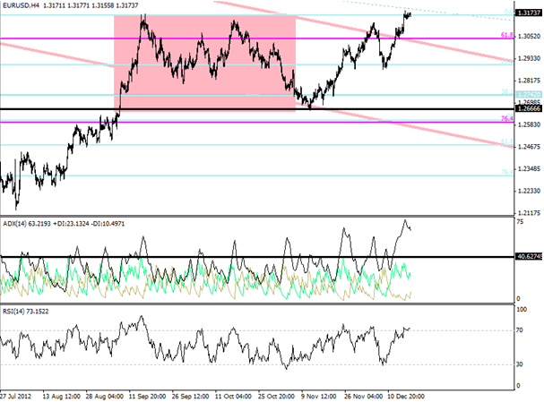
Task: Click the pale cyan 61.8 Fibonacci label
Action: (x=507, y=141)
